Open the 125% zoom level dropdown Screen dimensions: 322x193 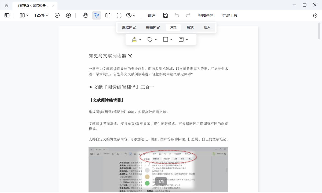(x=41, y=15)
